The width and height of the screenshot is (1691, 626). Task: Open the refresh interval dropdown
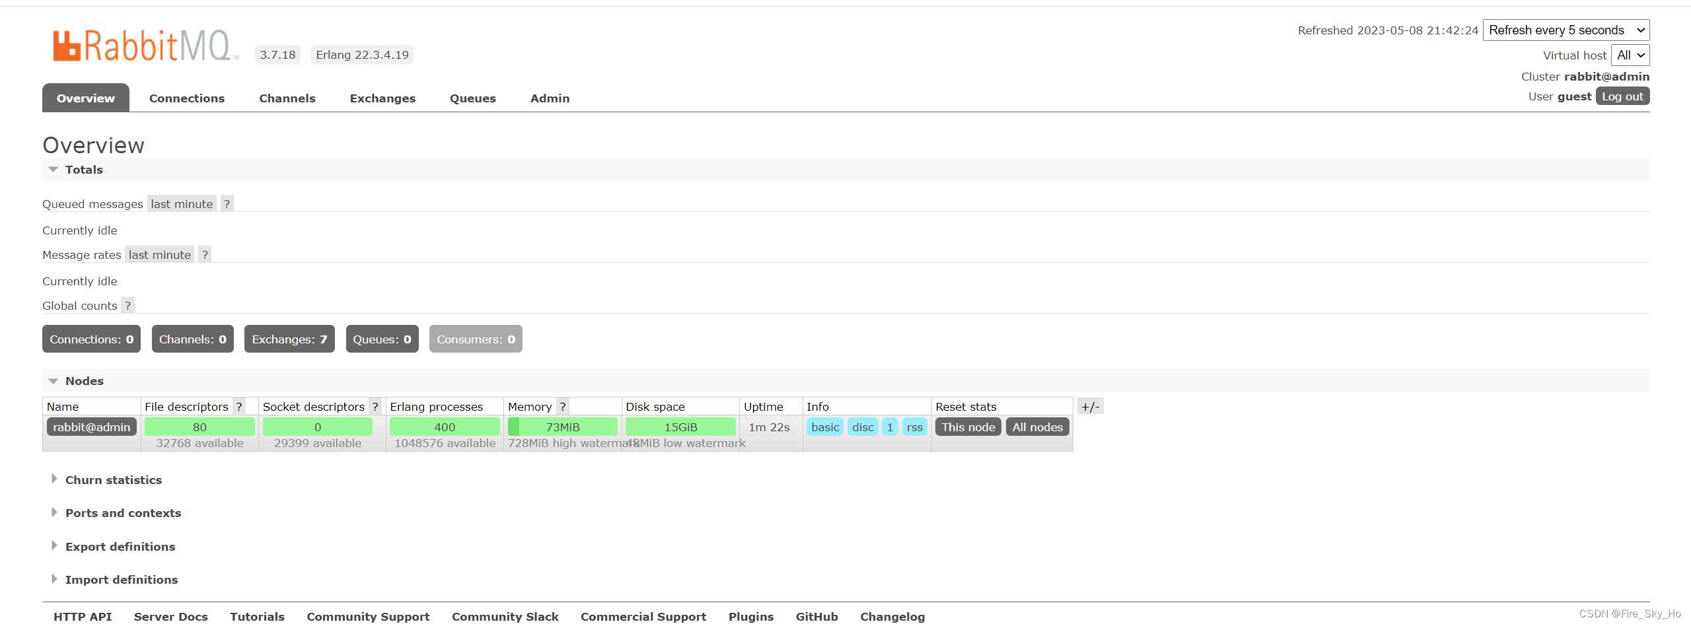tap(1566, 30)
